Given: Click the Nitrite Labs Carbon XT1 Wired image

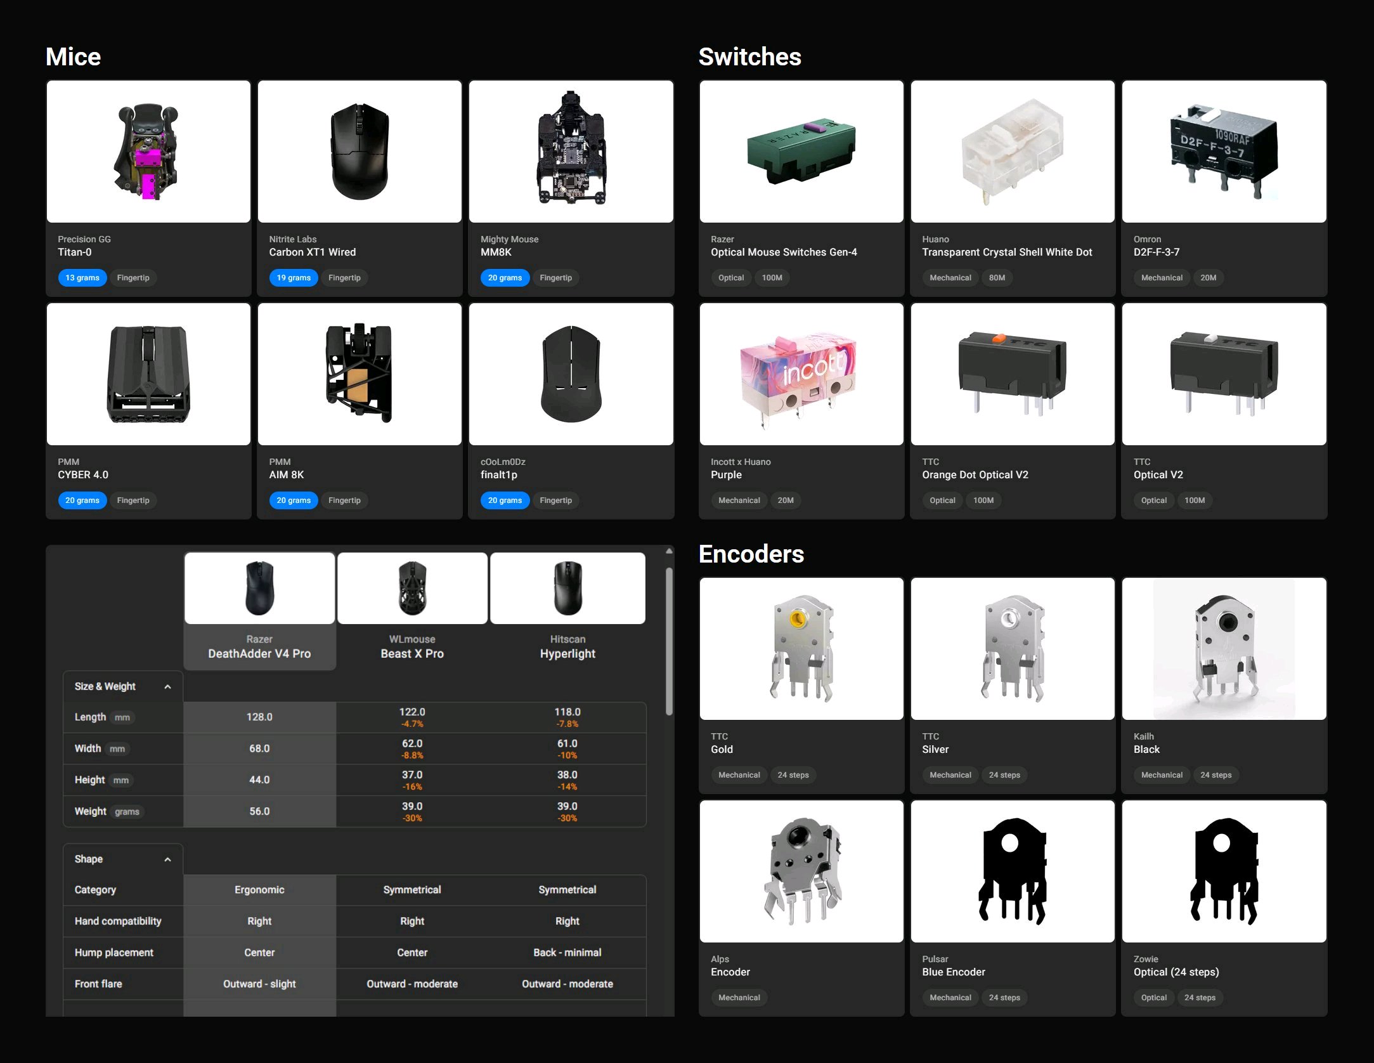Looking at the screenshot, I should click(360, 152).
